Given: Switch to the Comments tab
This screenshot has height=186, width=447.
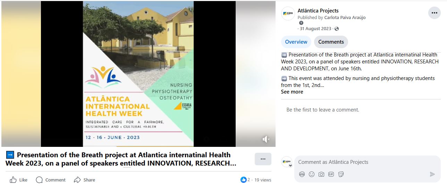Looking at the screenshot, I should 331,42.
